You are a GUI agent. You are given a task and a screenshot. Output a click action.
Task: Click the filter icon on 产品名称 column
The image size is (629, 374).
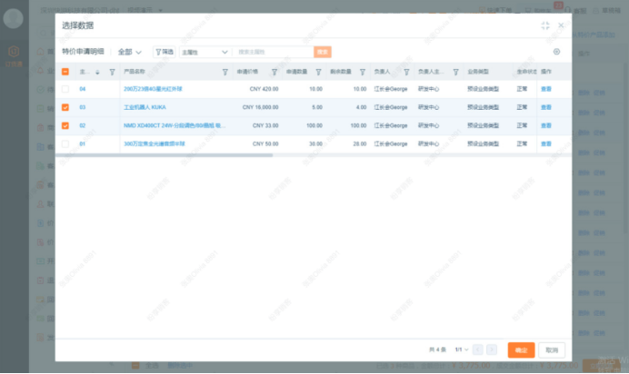click(225, 72)
